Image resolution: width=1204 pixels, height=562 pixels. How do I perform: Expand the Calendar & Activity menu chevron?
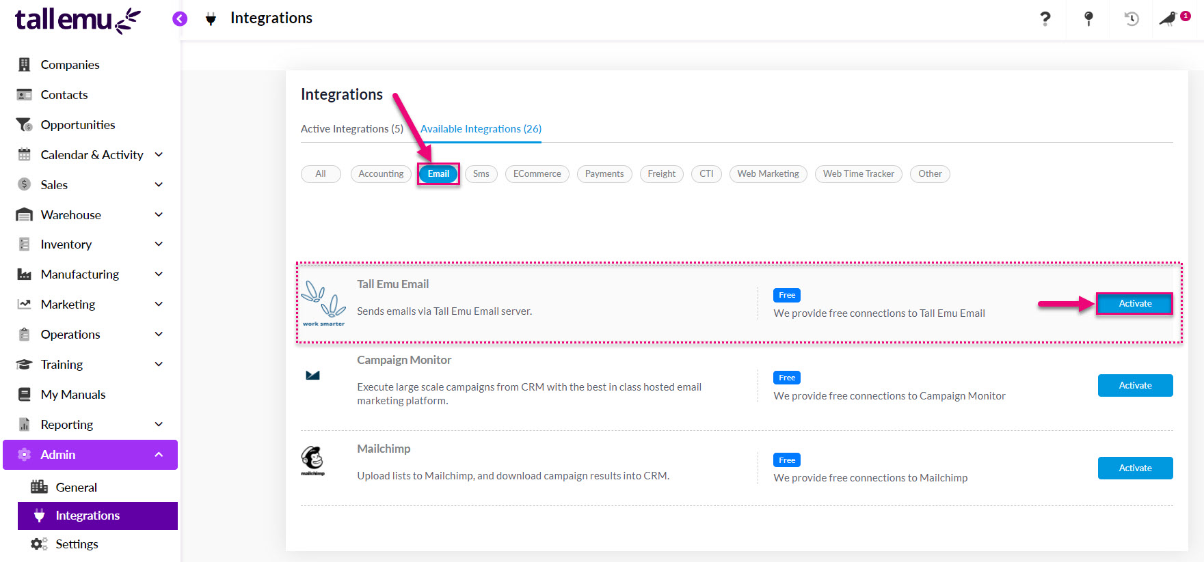(159, 154)
